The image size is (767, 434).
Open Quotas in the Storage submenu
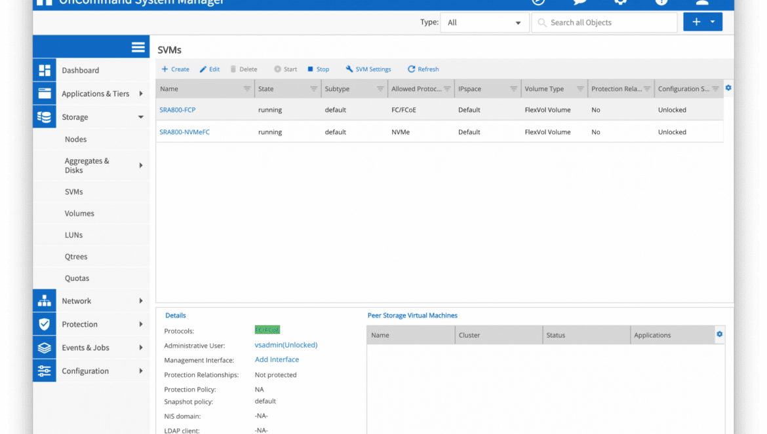pos(77,278)
